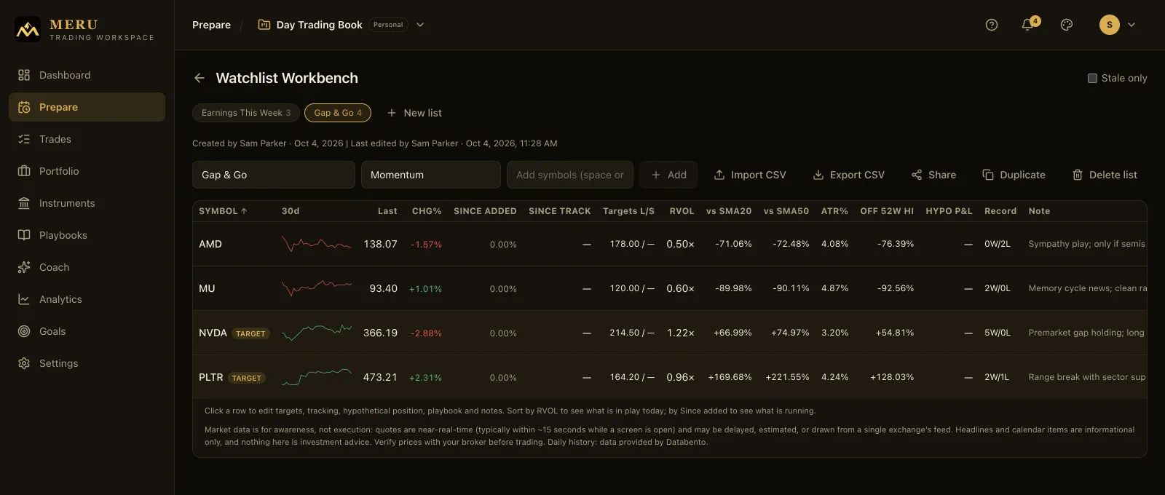
Task: Click the AMD 30d sparkline
Action: coord(317,244)
